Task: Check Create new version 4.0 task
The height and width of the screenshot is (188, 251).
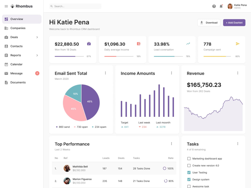Action: [189, 166]
